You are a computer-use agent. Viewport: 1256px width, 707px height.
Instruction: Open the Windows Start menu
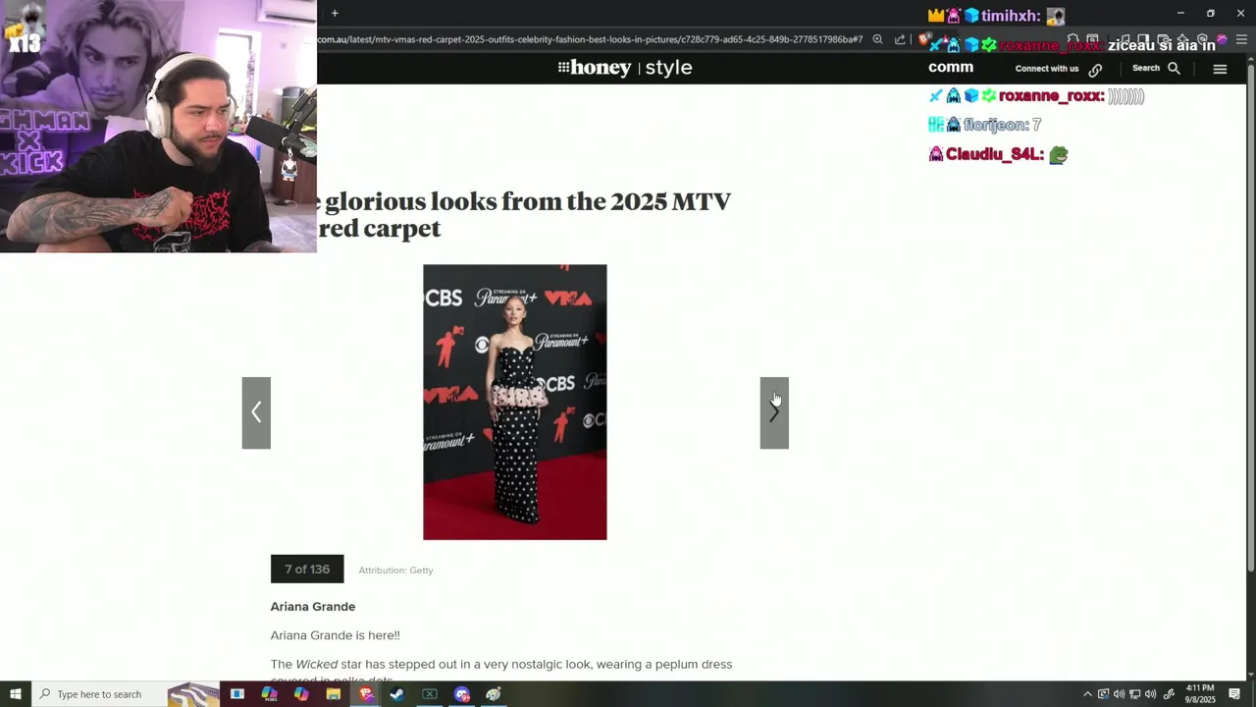pos(15,694)
